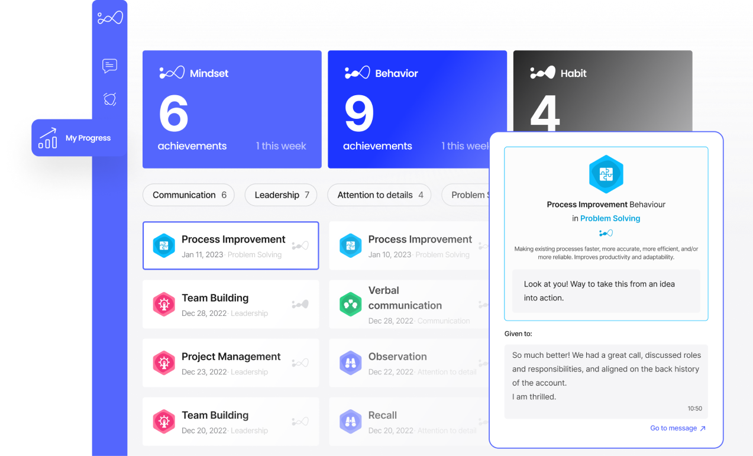Click the Team Building pink badge icon
The width and height of the screenshot is (753, 456).
point(164,304)
